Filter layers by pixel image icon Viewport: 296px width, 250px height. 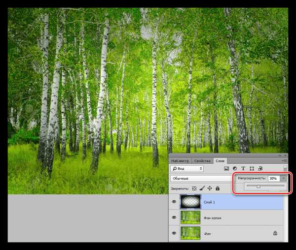click(226, 169)
